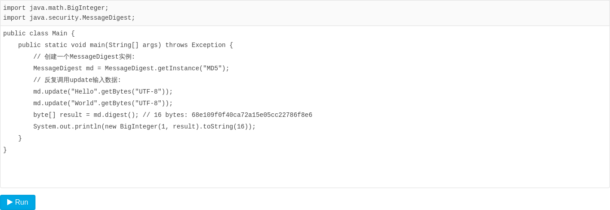Click the main method declaration line

pos(125,45)
